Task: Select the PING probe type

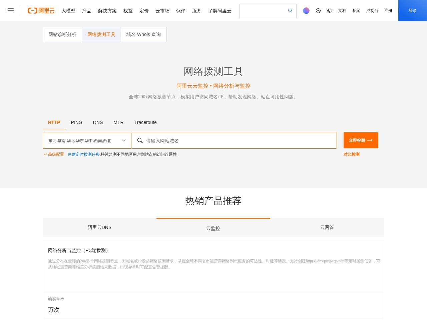Action: (76, 122)
